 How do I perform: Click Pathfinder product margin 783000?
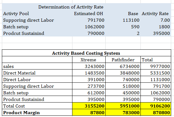(131, 113)
